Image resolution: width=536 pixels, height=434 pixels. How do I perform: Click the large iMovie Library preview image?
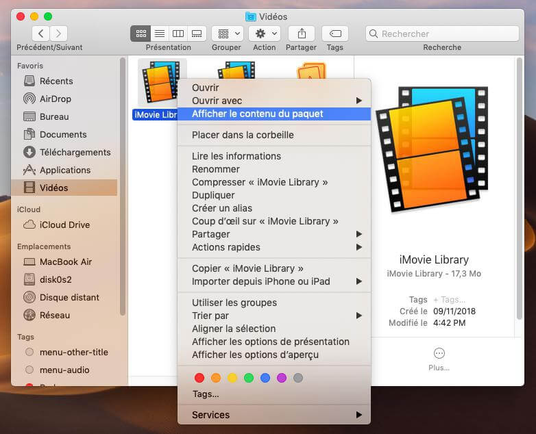click(433, 149)
